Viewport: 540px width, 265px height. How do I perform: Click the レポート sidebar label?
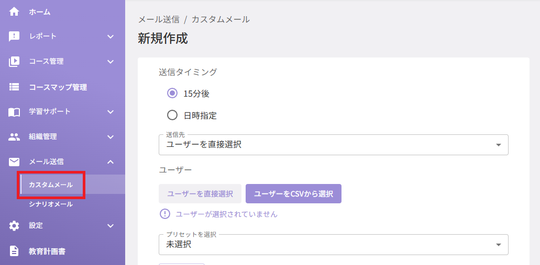(x=43, y=37)
